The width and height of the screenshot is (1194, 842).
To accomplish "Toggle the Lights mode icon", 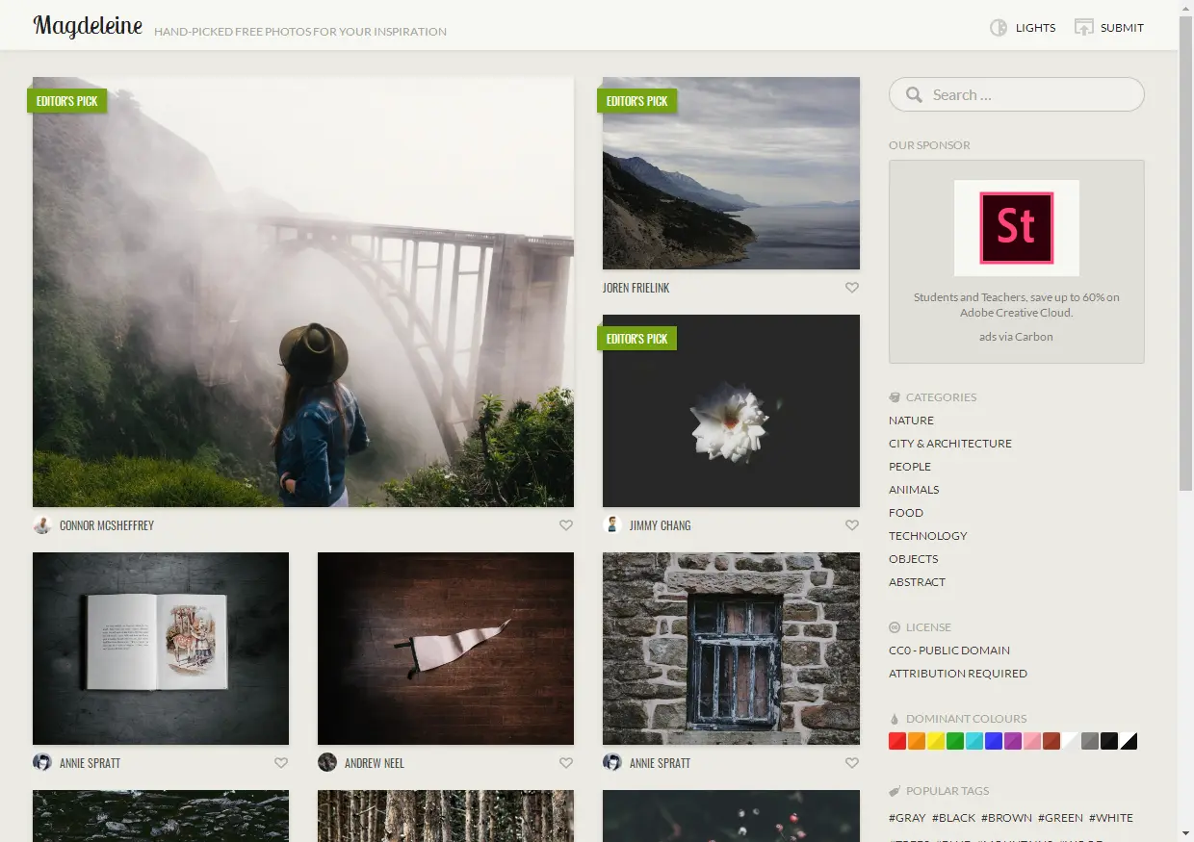I will coord(999,28).
